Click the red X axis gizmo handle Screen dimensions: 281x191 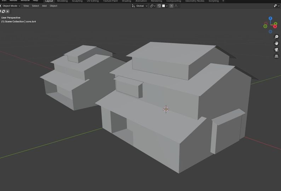(x=275, y=27)
